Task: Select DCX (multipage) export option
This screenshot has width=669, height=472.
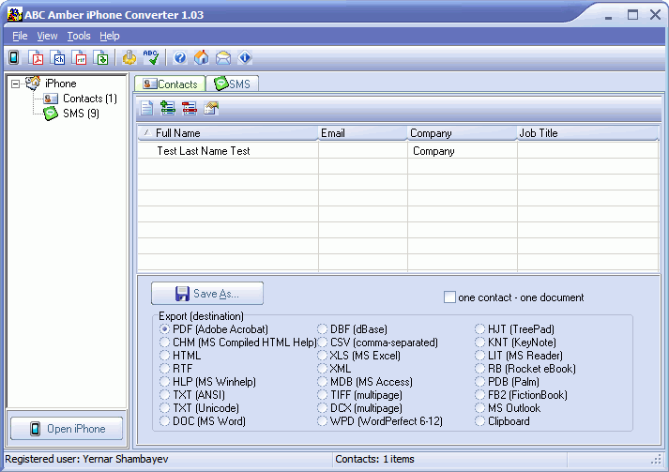Action: click(323, 408)
